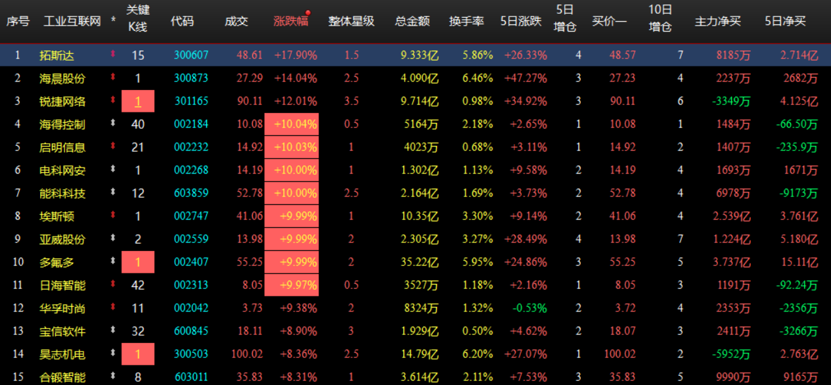Select stock name 华孚时尚
The image size is (831, 385).
click(62, 308)
